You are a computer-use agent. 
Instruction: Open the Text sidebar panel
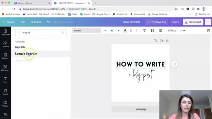[5, 80]
